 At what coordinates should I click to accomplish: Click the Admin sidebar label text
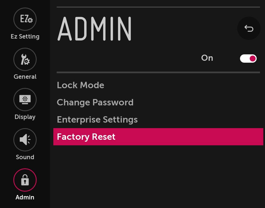(x=25, y=197)
